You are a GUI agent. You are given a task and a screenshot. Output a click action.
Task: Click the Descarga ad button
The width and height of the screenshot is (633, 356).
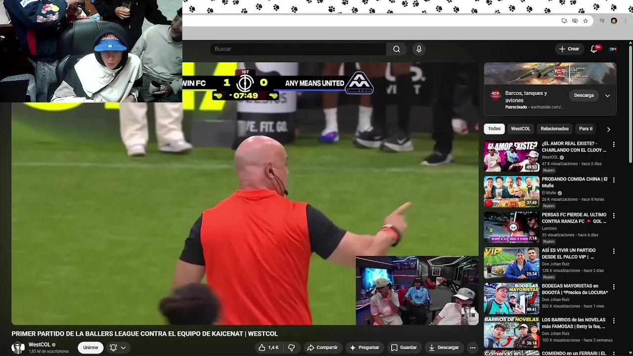584,95
